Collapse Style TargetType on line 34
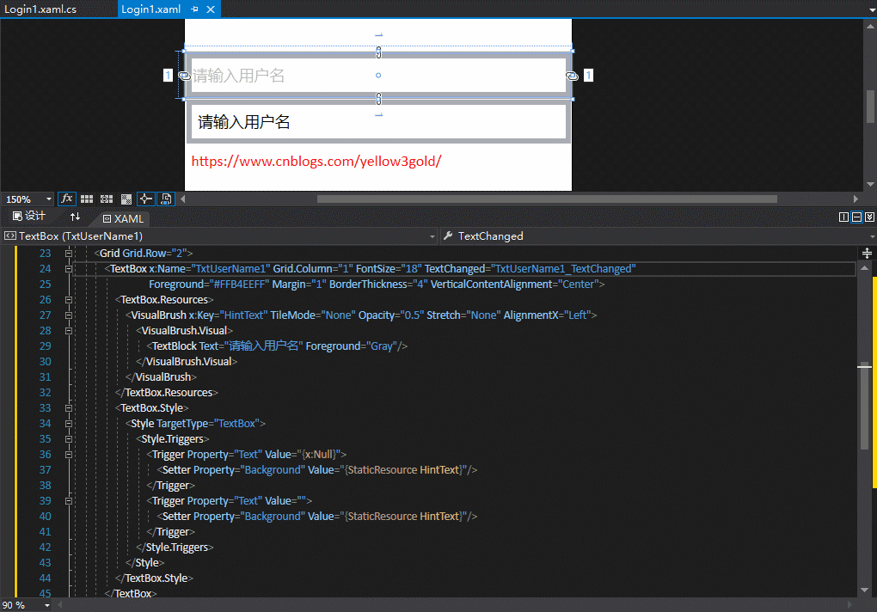This screenshot has height=612, width=877. [69, 424]
